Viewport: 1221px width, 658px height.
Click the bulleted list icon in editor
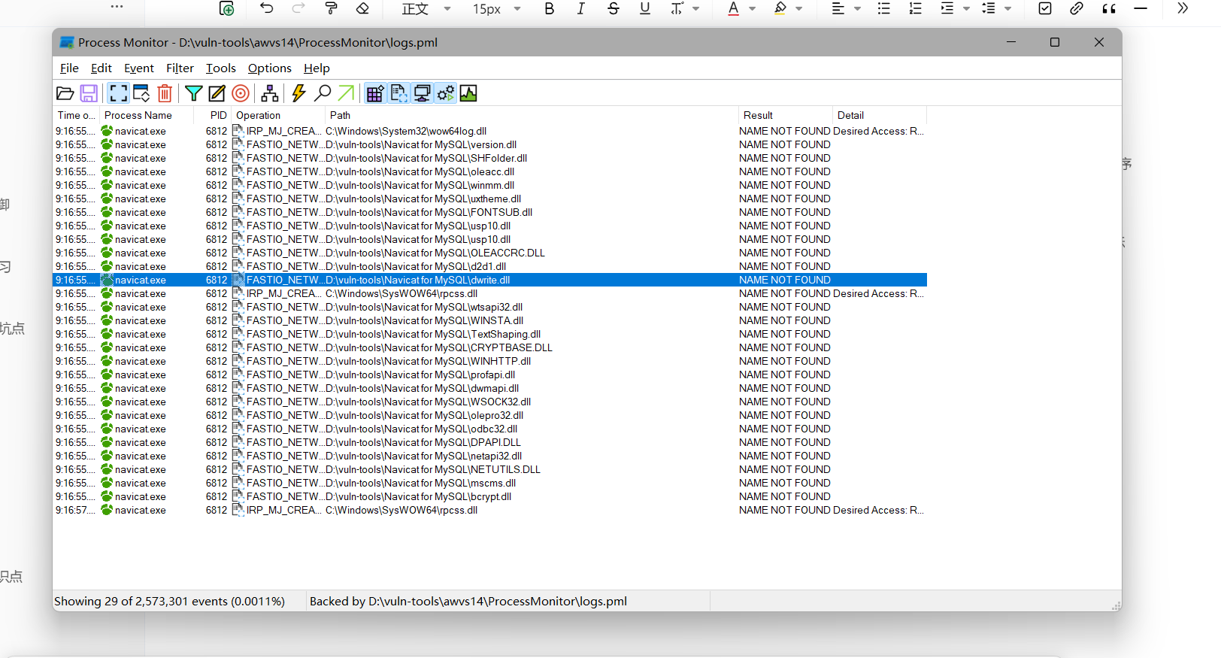coord(884,8)
